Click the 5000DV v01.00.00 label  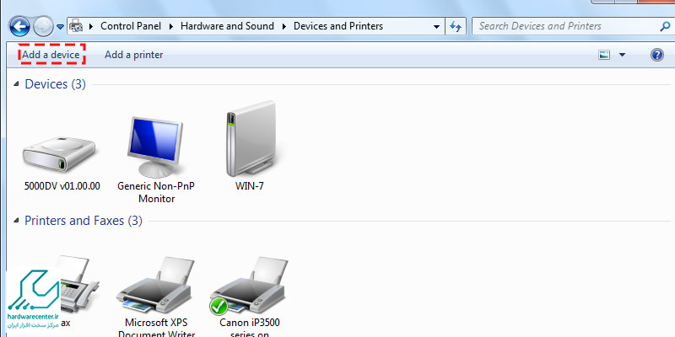[x=62, y=186]
